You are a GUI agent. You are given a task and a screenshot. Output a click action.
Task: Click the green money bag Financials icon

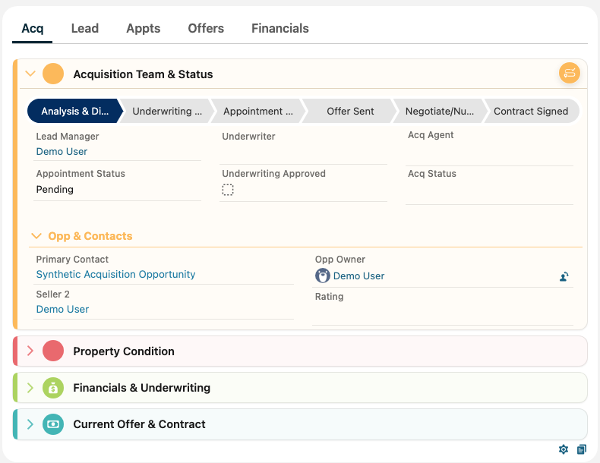coord(53,388)
